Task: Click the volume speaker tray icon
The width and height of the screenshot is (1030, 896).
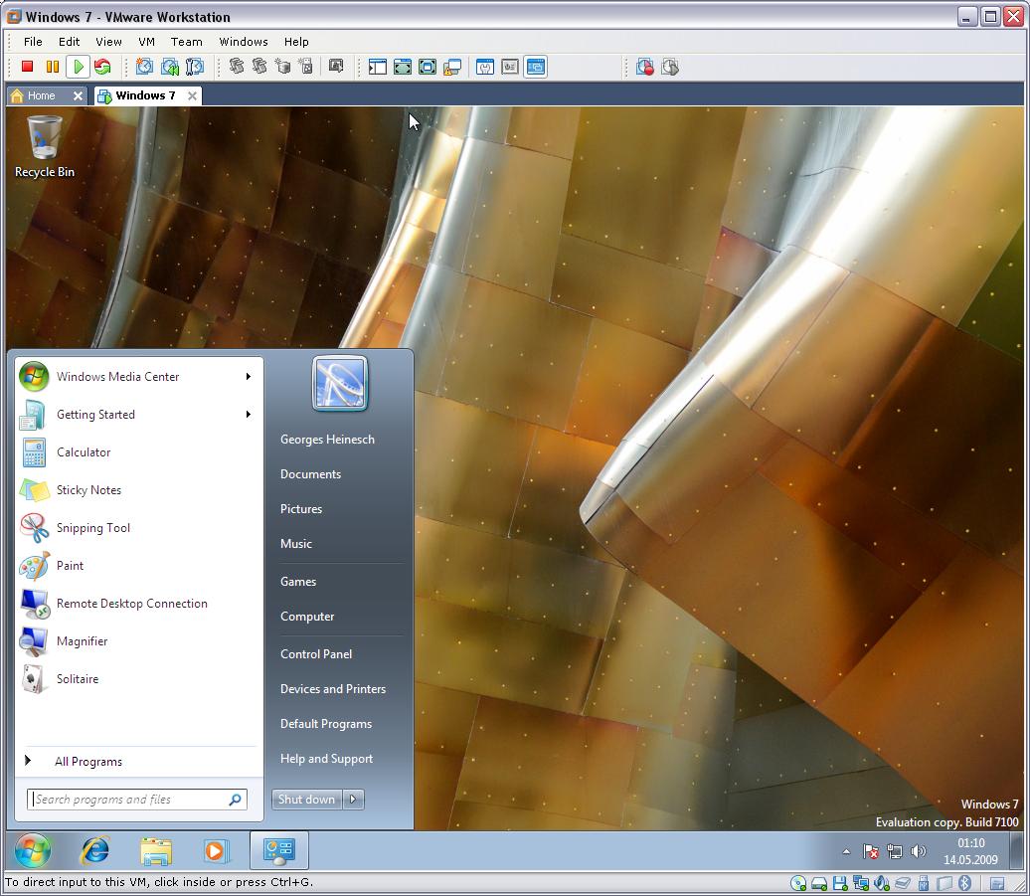Action: click(x=919, y=851)
